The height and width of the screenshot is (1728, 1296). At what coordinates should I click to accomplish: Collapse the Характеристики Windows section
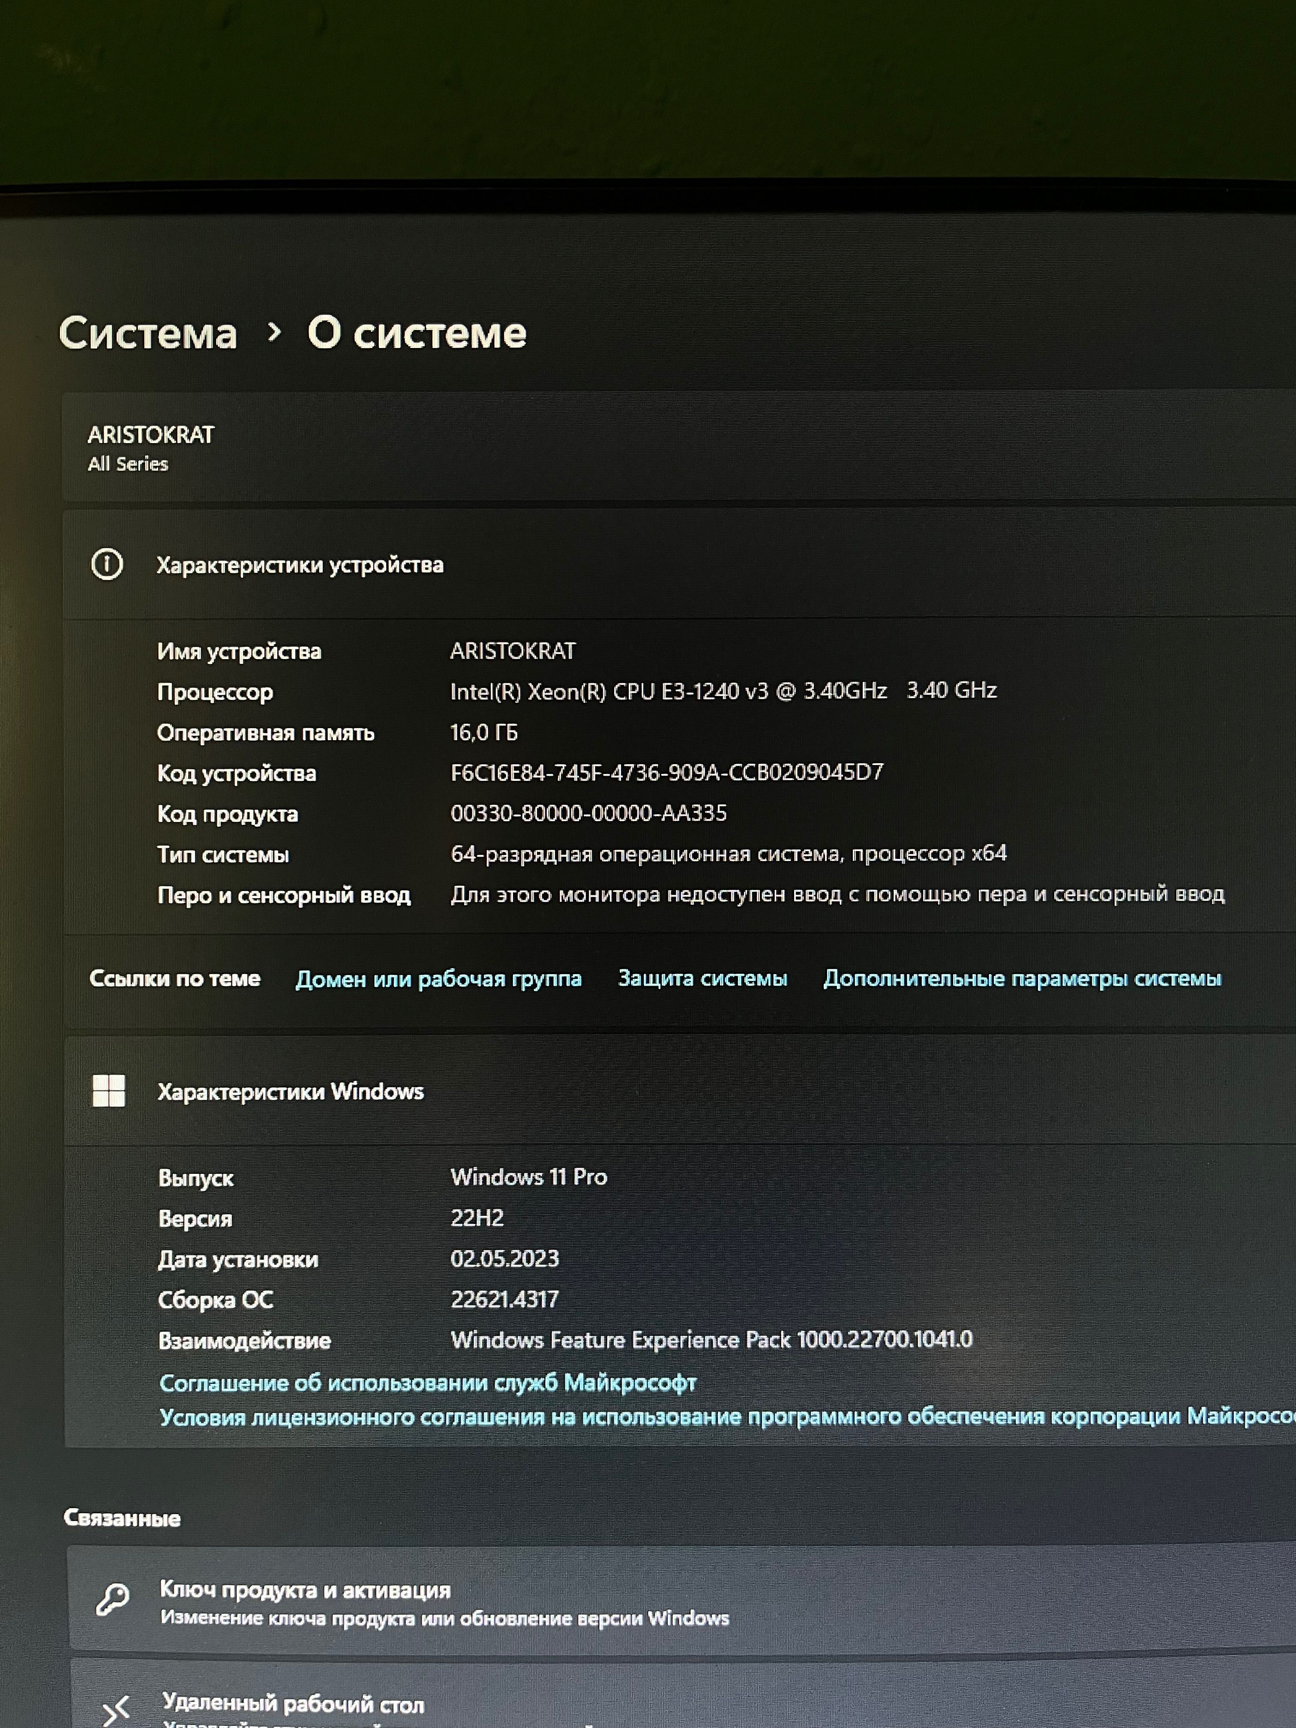click(680, 1091)
